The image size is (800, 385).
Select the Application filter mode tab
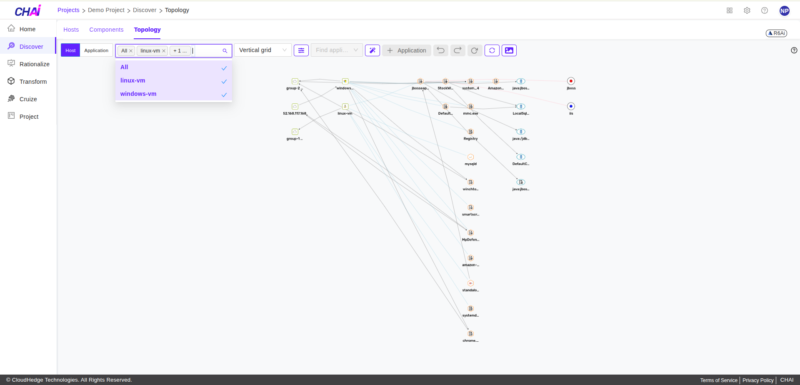coord(96,50)
